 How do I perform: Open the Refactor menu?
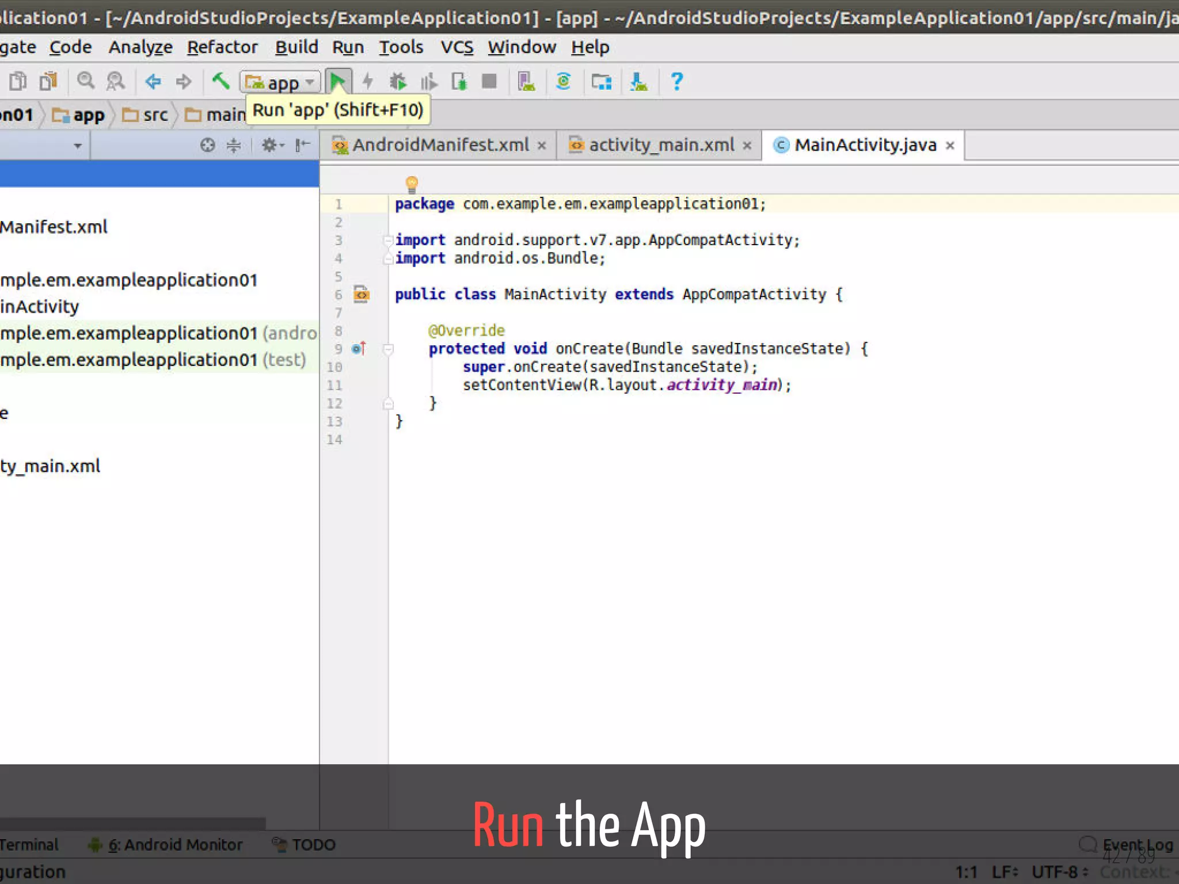222,47
